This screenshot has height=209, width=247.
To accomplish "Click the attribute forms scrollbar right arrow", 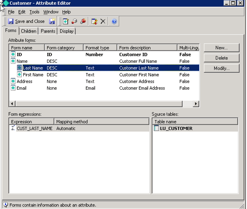I will coord(196,104).
